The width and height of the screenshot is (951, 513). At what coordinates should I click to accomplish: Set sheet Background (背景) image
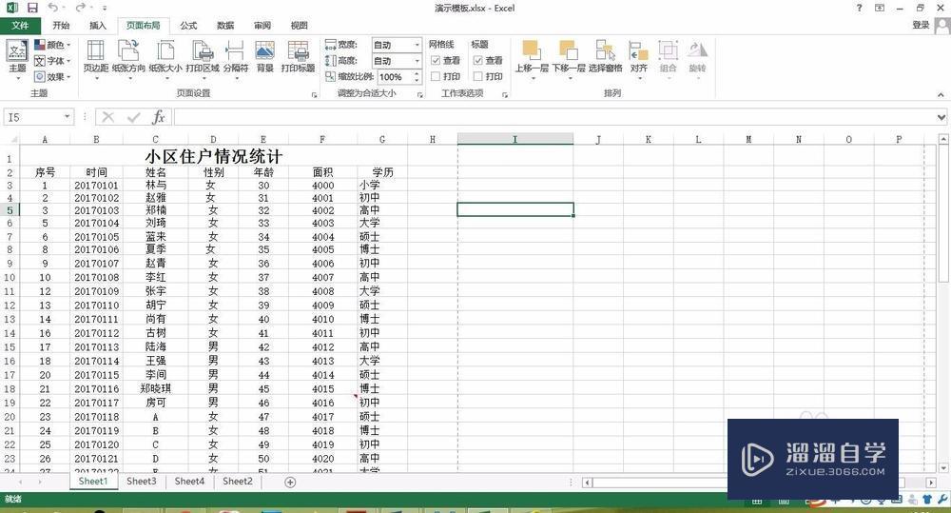[265, 57]
